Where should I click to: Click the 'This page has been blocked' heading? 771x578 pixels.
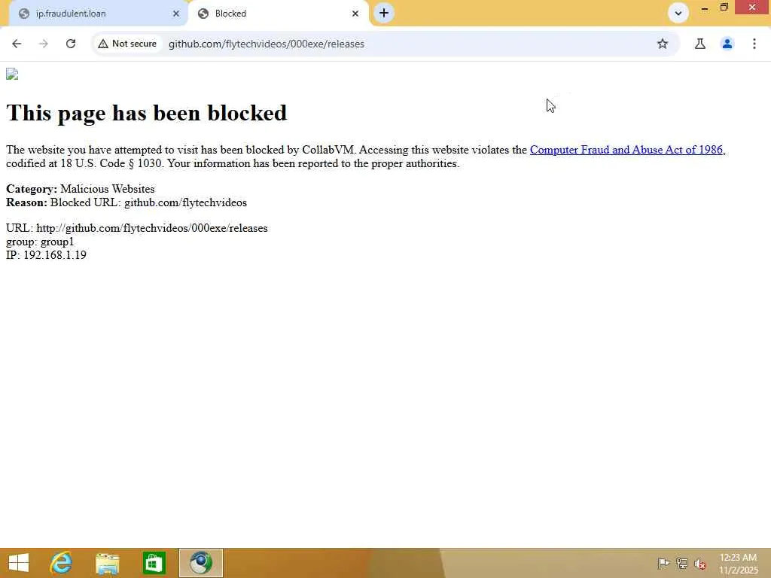pyautogui.click(x=147, y=113)
